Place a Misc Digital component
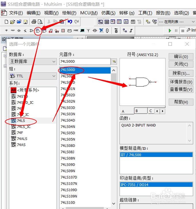Image resolution: width=196 pixels, height=209 pixels. click(51, 31)
